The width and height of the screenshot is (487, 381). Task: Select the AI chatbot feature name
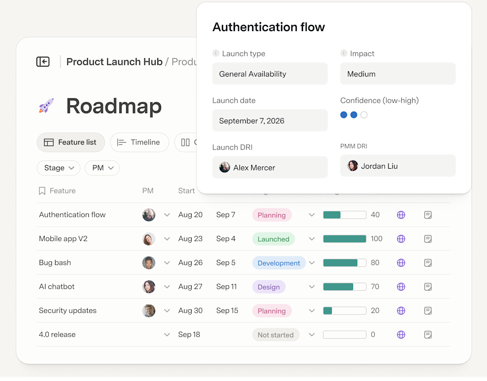point(57,286)
